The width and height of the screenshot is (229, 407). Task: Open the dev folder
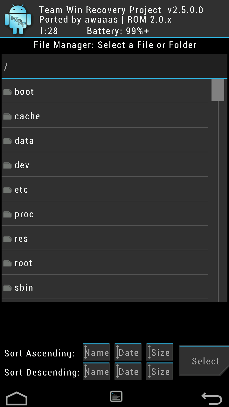coord(22,165)
